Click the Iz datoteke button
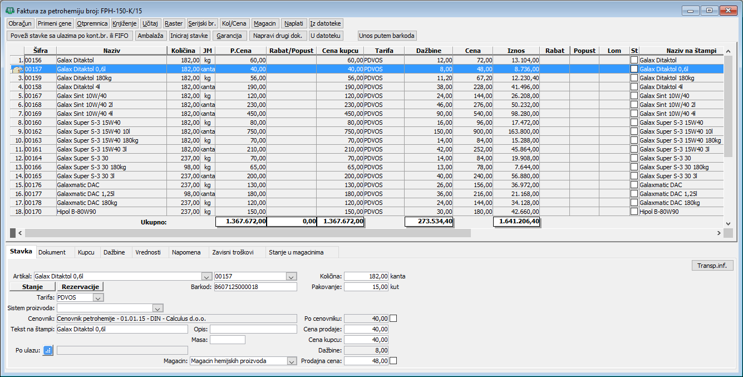Image resolution: width=743 pixels, height=377 pixels. tap(326, 23)
